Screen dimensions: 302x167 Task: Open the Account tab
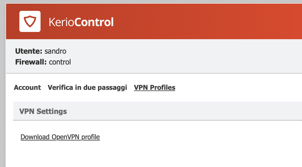(27, 87)
